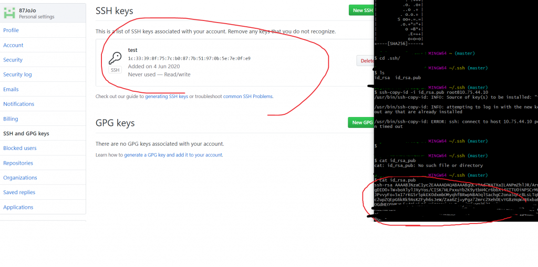Click the no GPG keys associated message
Screen dimensions: 538x267
(x=160, y=144)
